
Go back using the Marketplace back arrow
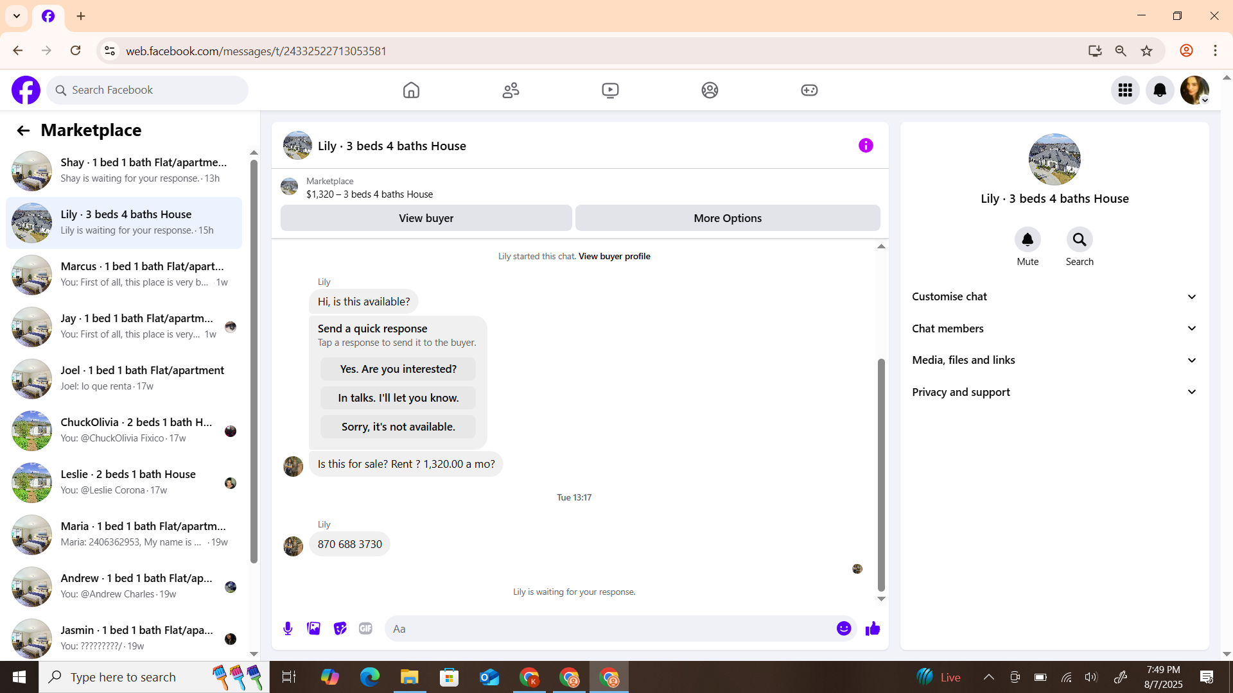(23, 130)
